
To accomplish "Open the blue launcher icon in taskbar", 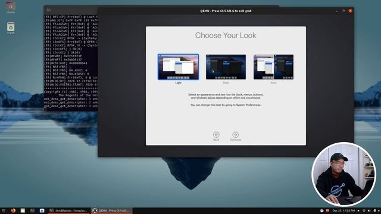I will click(x=42, y=210).
